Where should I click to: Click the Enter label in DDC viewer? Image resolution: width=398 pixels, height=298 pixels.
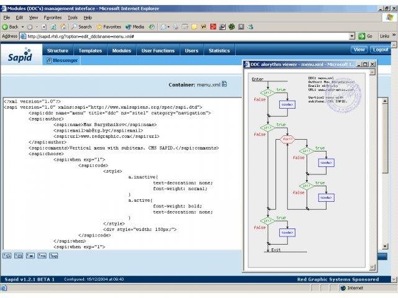coord(257,79)
